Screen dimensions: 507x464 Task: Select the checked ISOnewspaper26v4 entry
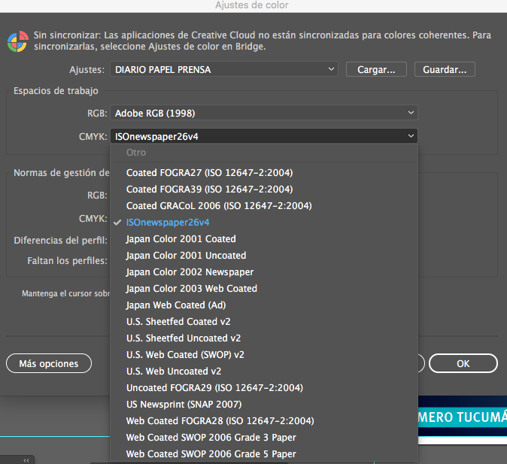[264, 223]
